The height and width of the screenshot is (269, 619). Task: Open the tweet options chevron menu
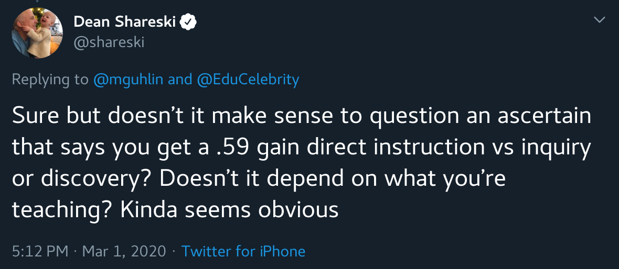(599, 20)
